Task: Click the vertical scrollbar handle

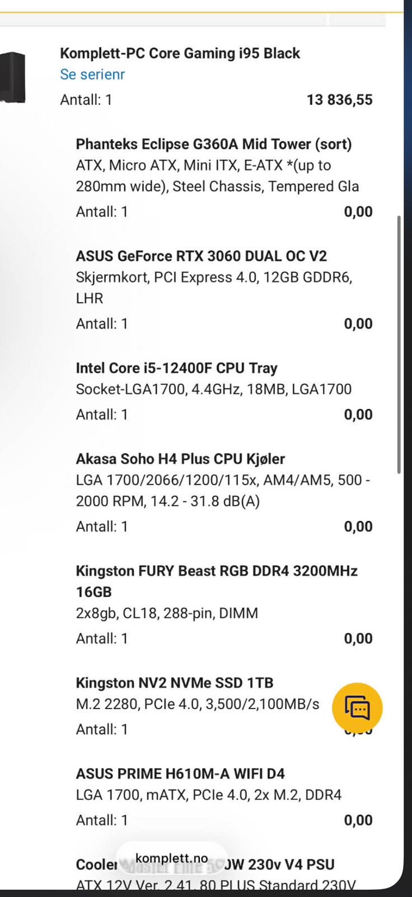Action: point(399,344)
